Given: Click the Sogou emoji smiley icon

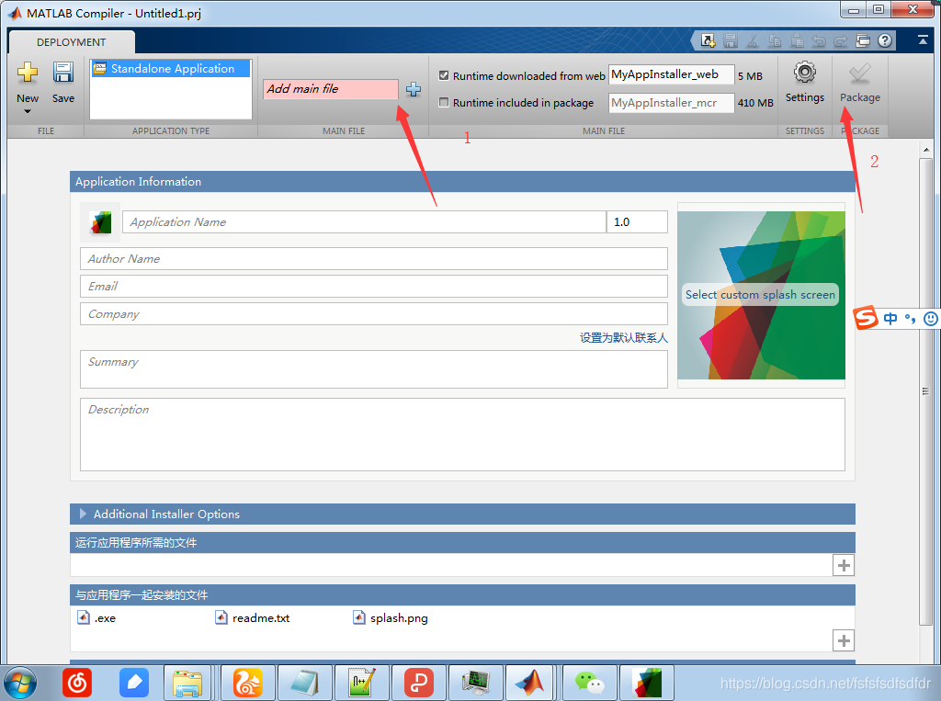Looking at the screenshot, I should pyautogui.click(x=931, y=319).
